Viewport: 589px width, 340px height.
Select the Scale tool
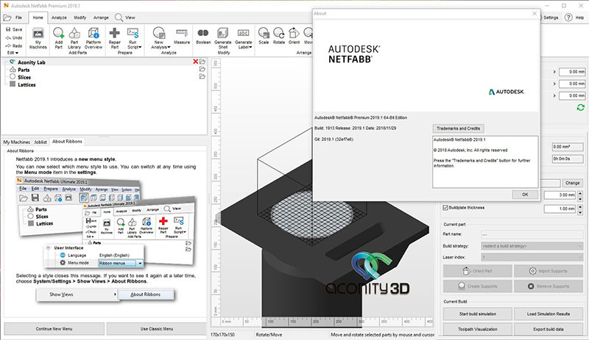[264, 36]
